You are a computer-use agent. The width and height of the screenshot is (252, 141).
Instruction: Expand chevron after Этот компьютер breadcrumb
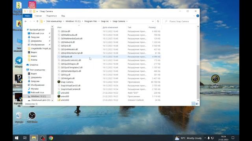tap(64, 21)
